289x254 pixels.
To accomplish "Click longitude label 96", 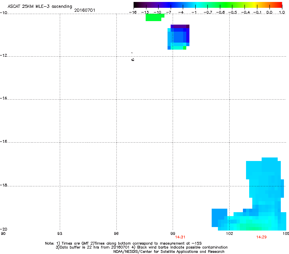I will 116,234.
